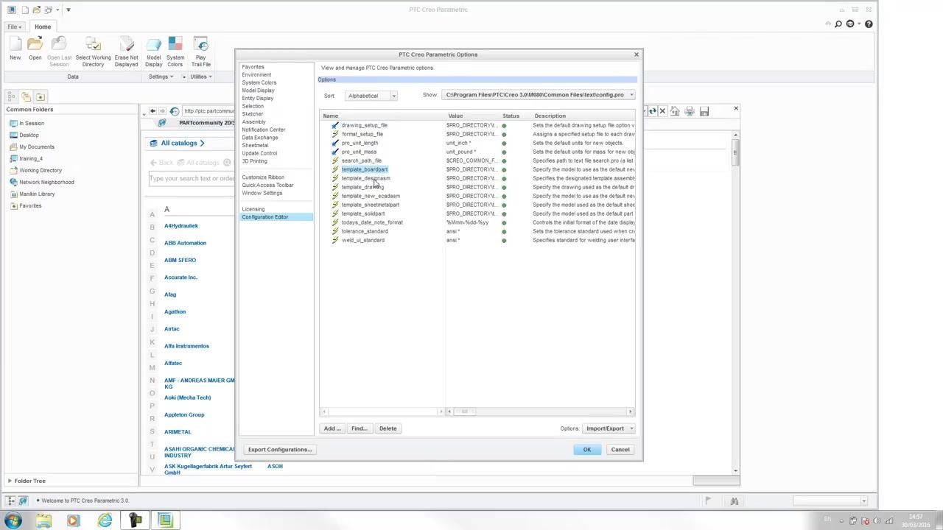Image resolution: width=943 pixels, height=530 pixels.
Task: Open the Sketcher options category
Action: [x=253, y=114]
